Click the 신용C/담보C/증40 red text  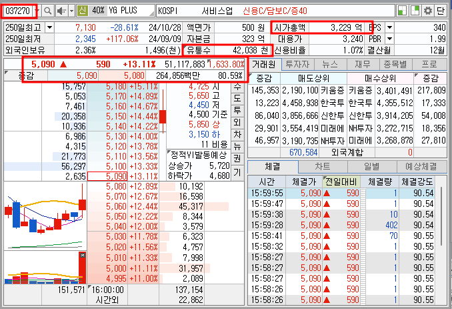[275, 11]
